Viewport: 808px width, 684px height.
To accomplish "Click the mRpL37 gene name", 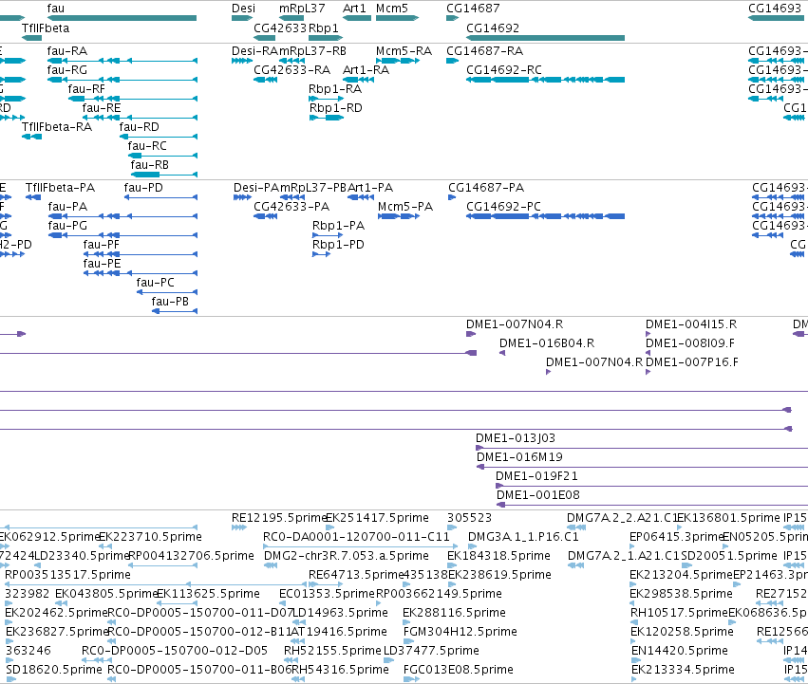I will tap(302, 9).
